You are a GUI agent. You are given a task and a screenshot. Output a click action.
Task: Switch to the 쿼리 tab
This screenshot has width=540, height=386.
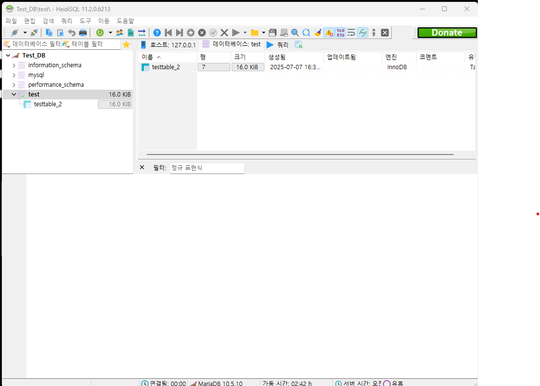coord(278,45)
